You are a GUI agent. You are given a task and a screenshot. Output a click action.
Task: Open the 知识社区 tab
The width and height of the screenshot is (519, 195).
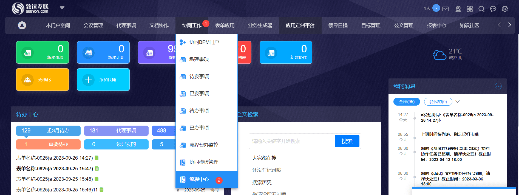[469, 26]
